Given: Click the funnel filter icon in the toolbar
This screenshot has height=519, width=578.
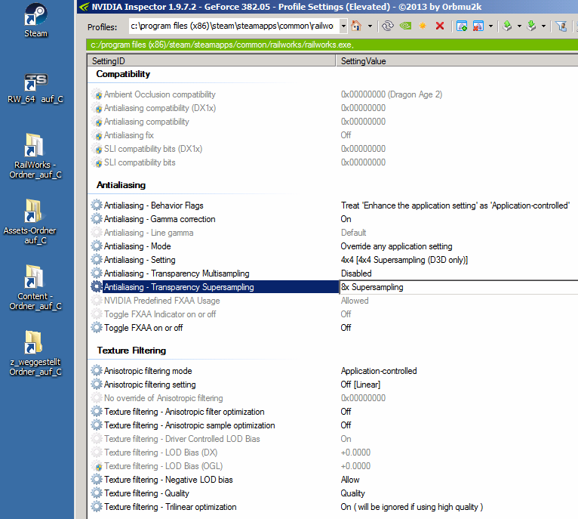Looking at the screenshot, I should pos(561,26).
